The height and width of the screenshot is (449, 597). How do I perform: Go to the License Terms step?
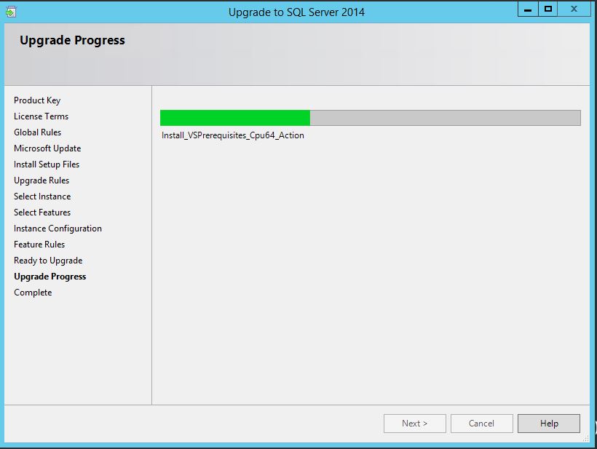coord(41,116)
